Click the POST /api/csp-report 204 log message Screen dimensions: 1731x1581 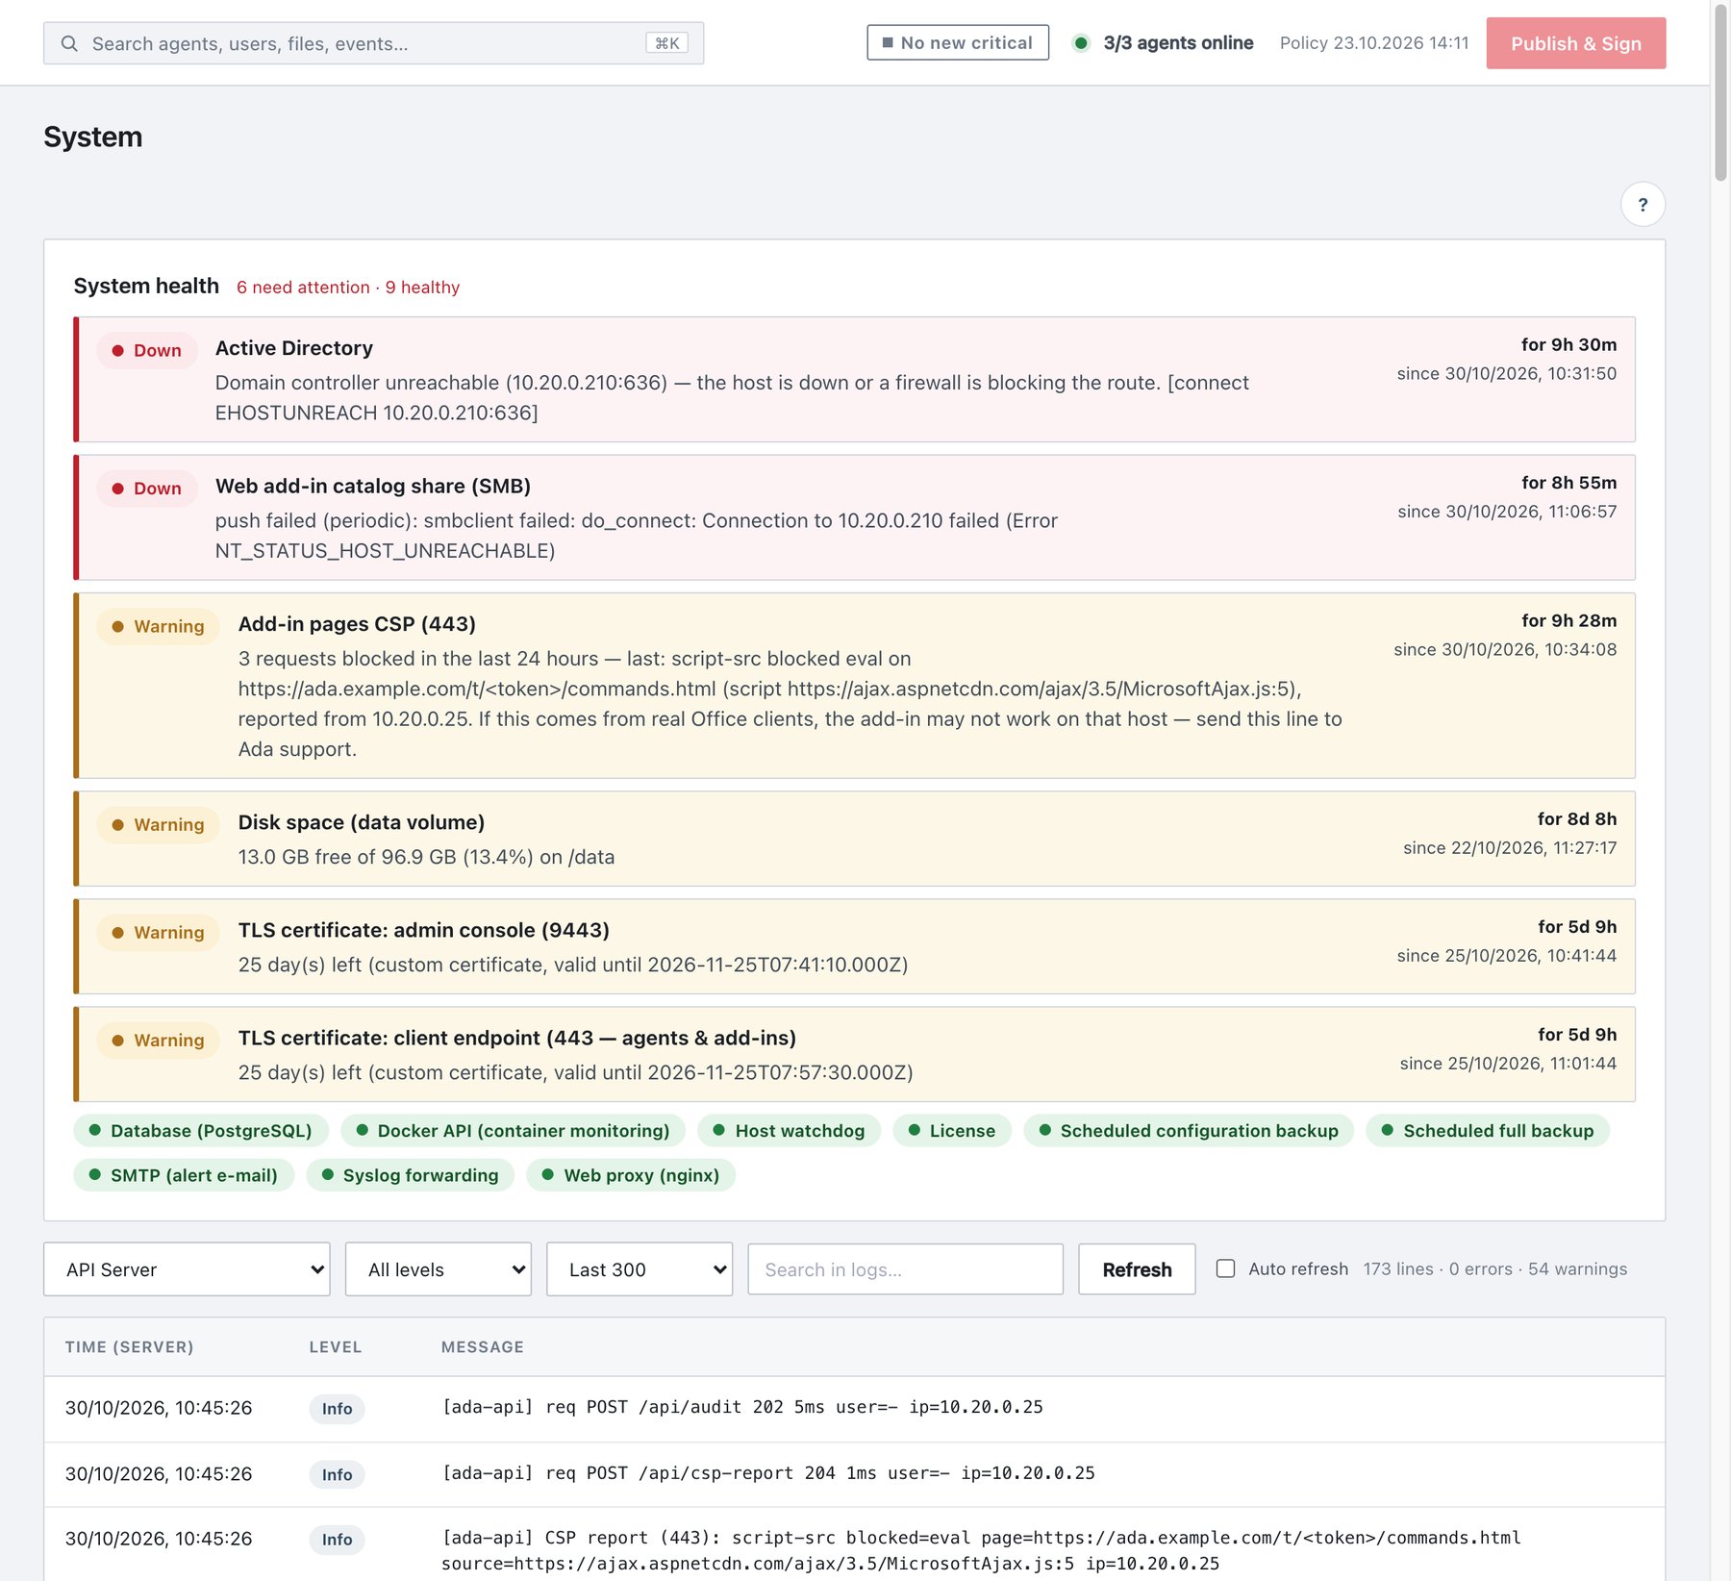768,1473
